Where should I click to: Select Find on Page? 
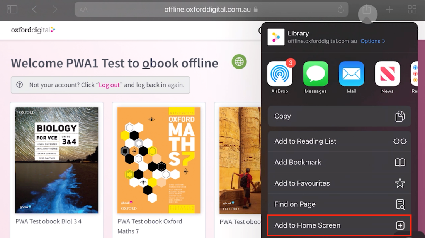(339, 204)
